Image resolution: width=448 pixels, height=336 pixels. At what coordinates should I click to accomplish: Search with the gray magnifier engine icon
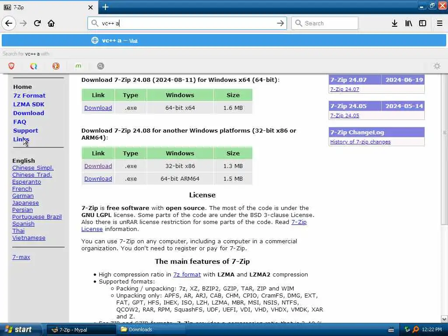(x=101, y=66)
